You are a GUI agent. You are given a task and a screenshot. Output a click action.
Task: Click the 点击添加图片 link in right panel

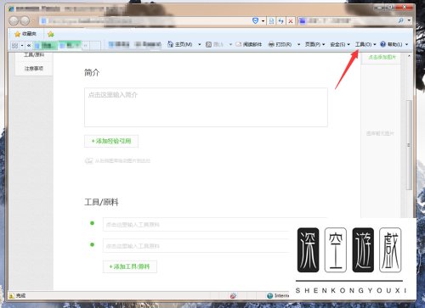point(382,57)
